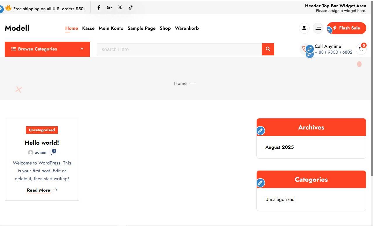The height and width of the screenshot is (226, 373).
Task: Click the Facebook icon in top bar
Action: [99, 8]
